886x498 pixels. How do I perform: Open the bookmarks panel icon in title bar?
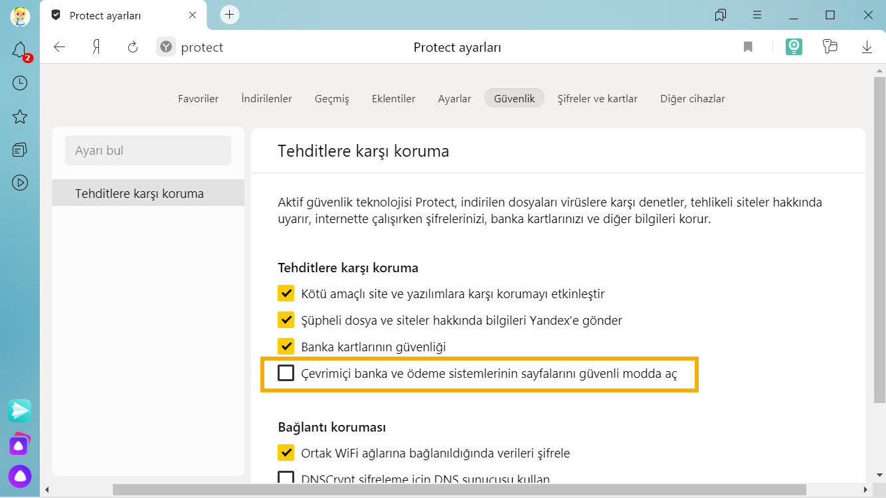[x=721, y=15]
